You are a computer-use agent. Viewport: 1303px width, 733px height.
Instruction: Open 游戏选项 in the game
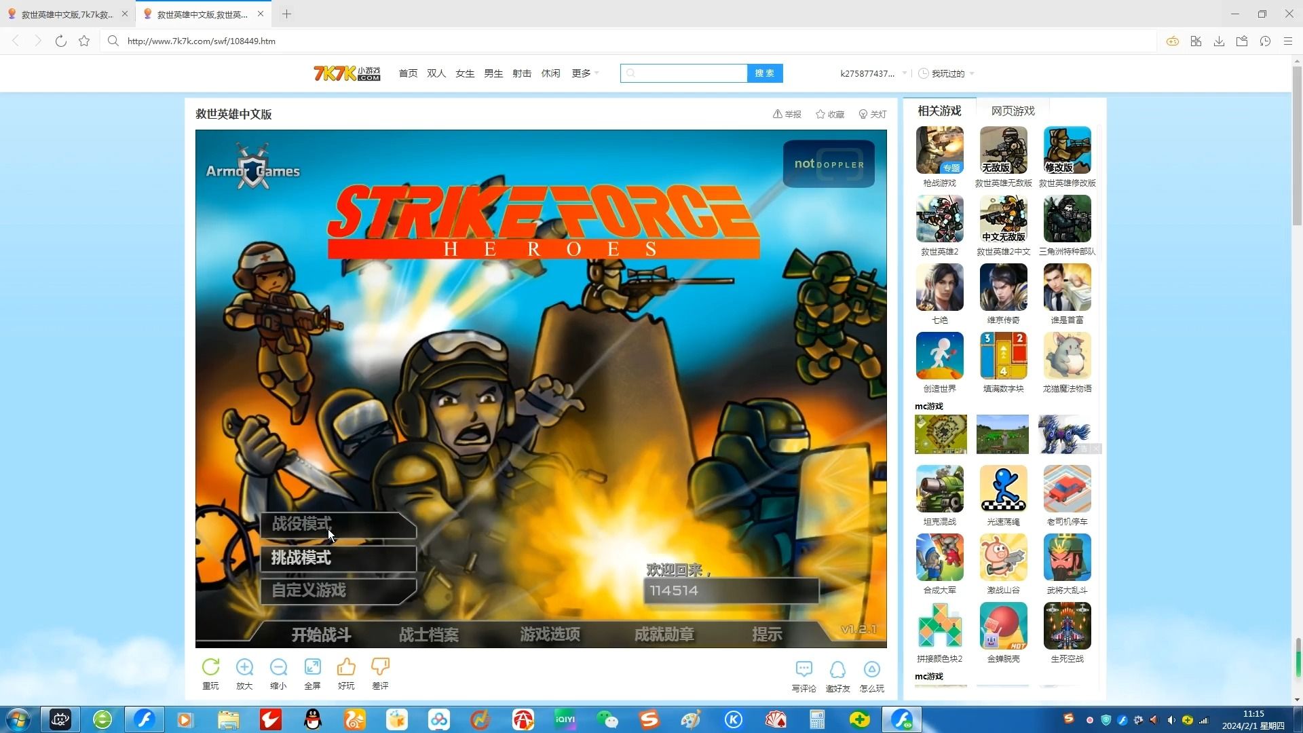[550, 635]
